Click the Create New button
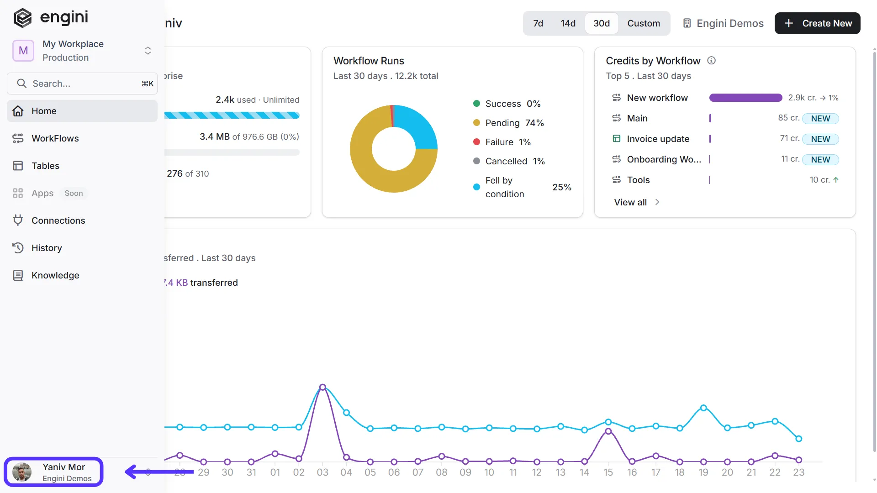 pyautogui.click(x=817, y=23)
